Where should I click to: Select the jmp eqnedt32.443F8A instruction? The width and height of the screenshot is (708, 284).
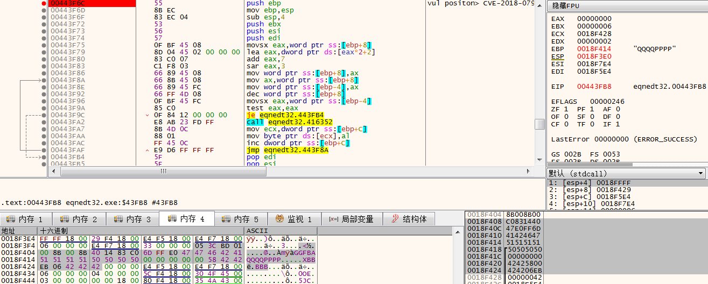click(287, 150)
